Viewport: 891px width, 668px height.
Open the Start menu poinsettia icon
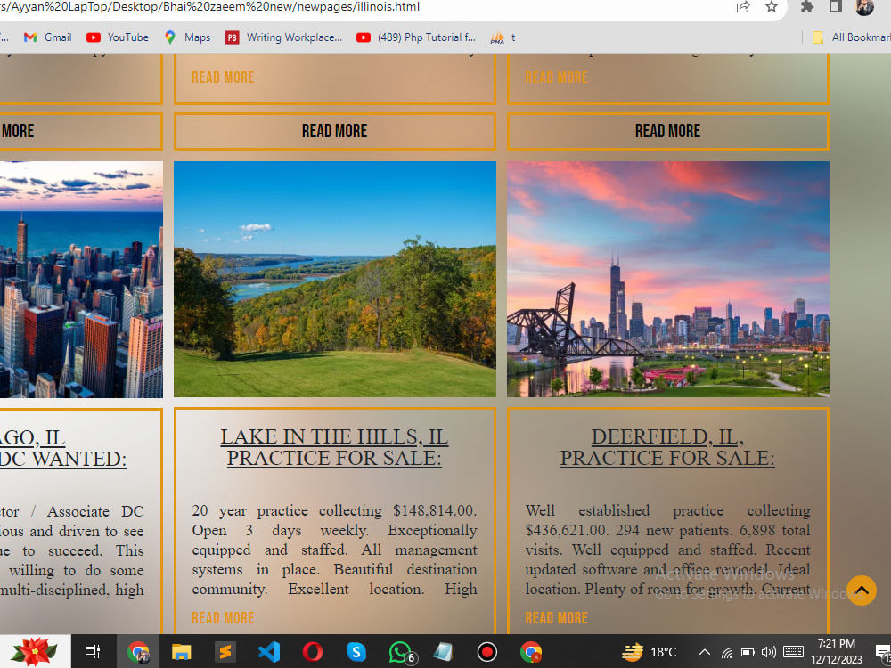(x=34, y=652)
